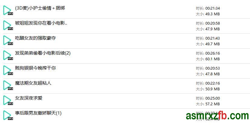This screenshot has height=126, width=250.
Task: Click play icon beside 被姐姐发现你在看小电影
Action: (7, 25)
